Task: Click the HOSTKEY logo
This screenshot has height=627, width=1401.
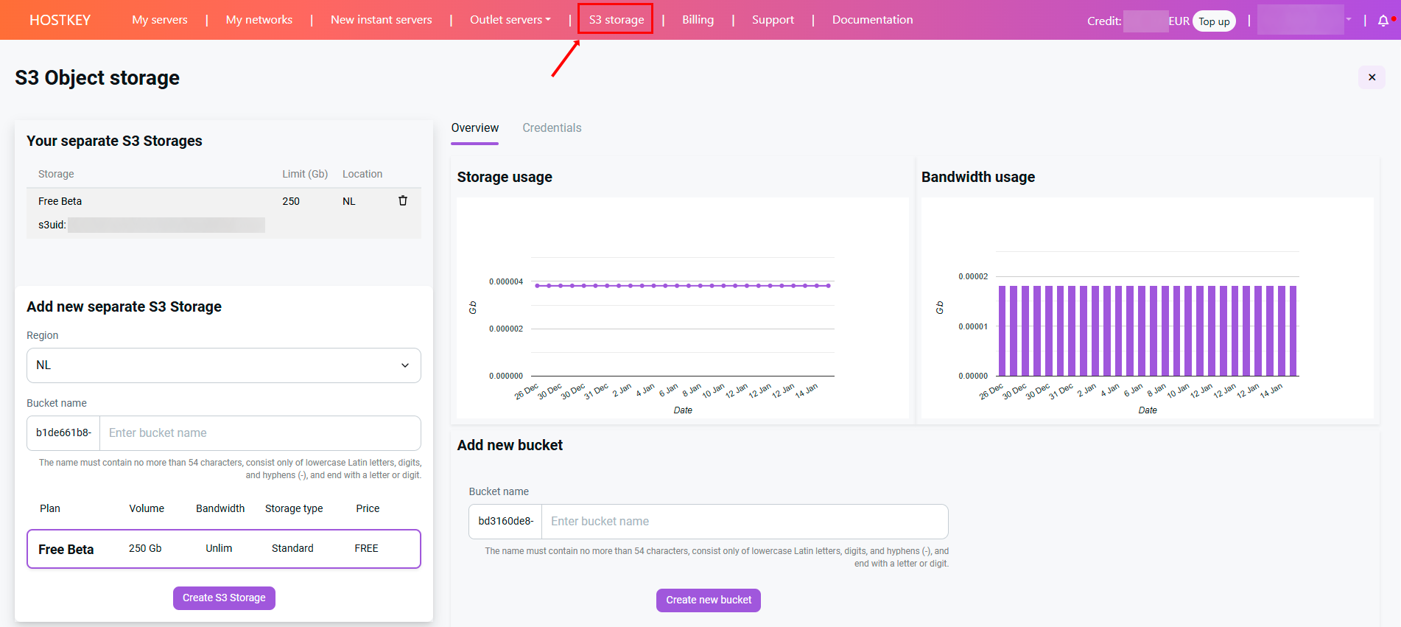Action: [60, 20]
